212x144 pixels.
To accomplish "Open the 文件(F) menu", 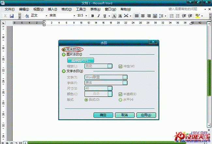I will click(10, 9).
